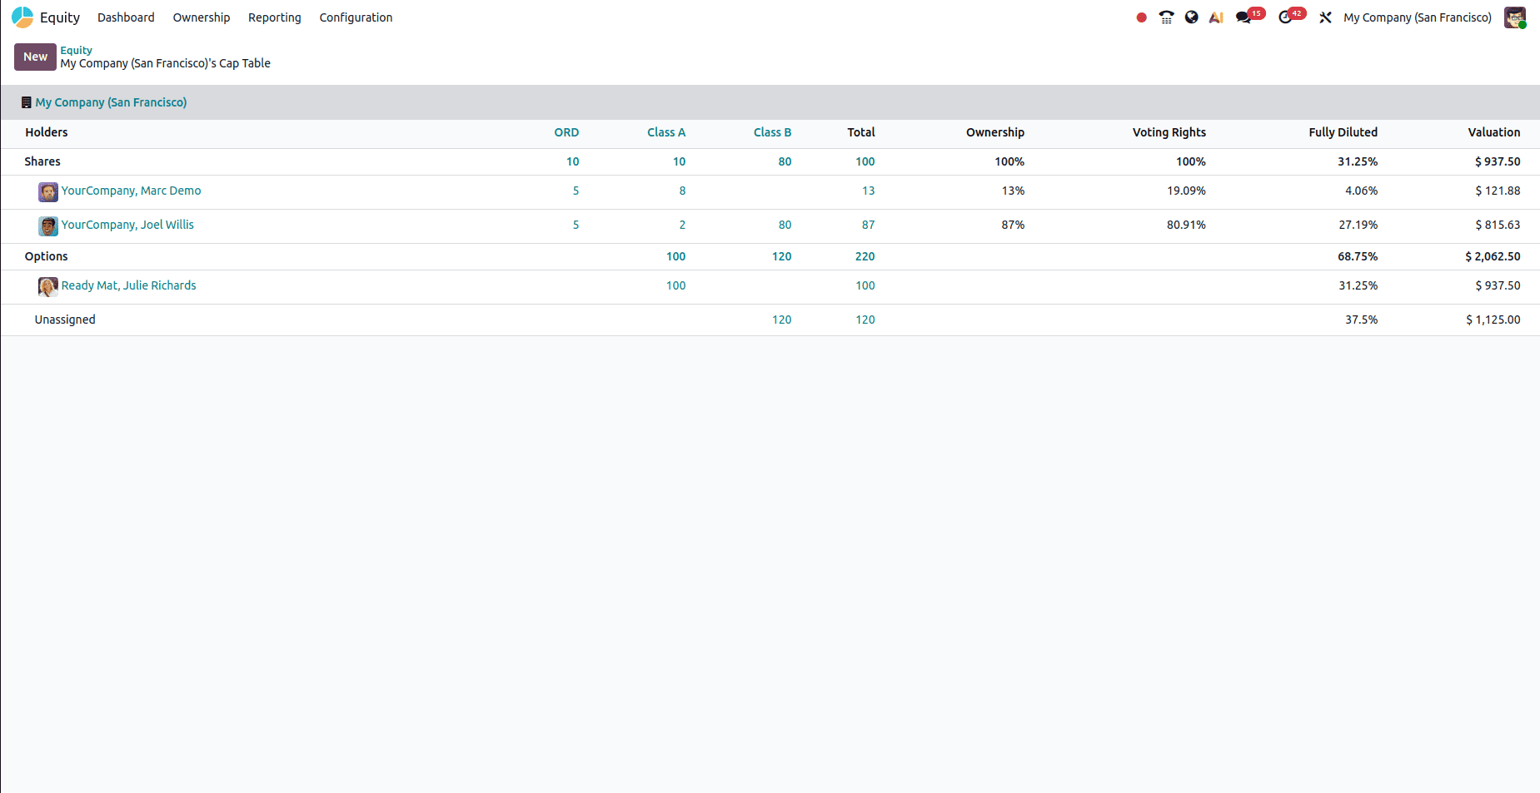This screenshot has height=793, width=1540.
Task: Open the debug tools wrench icon
Action: pos(1325,17)
